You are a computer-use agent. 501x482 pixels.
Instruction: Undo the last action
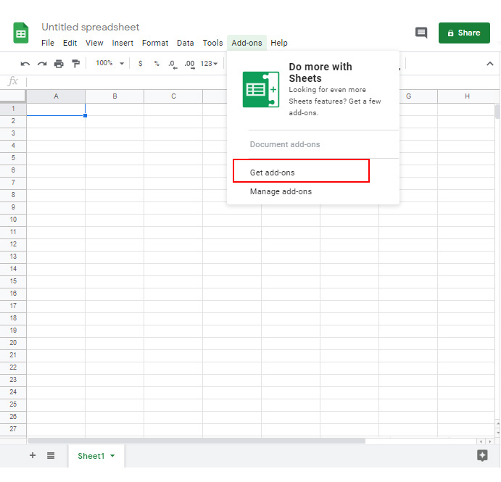(x=25, y=64)
